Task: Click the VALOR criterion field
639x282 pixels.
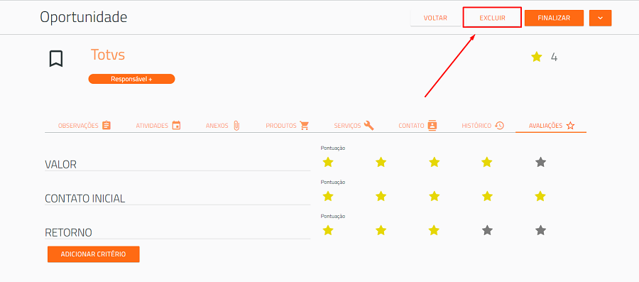Action: [x=177, y=164]
